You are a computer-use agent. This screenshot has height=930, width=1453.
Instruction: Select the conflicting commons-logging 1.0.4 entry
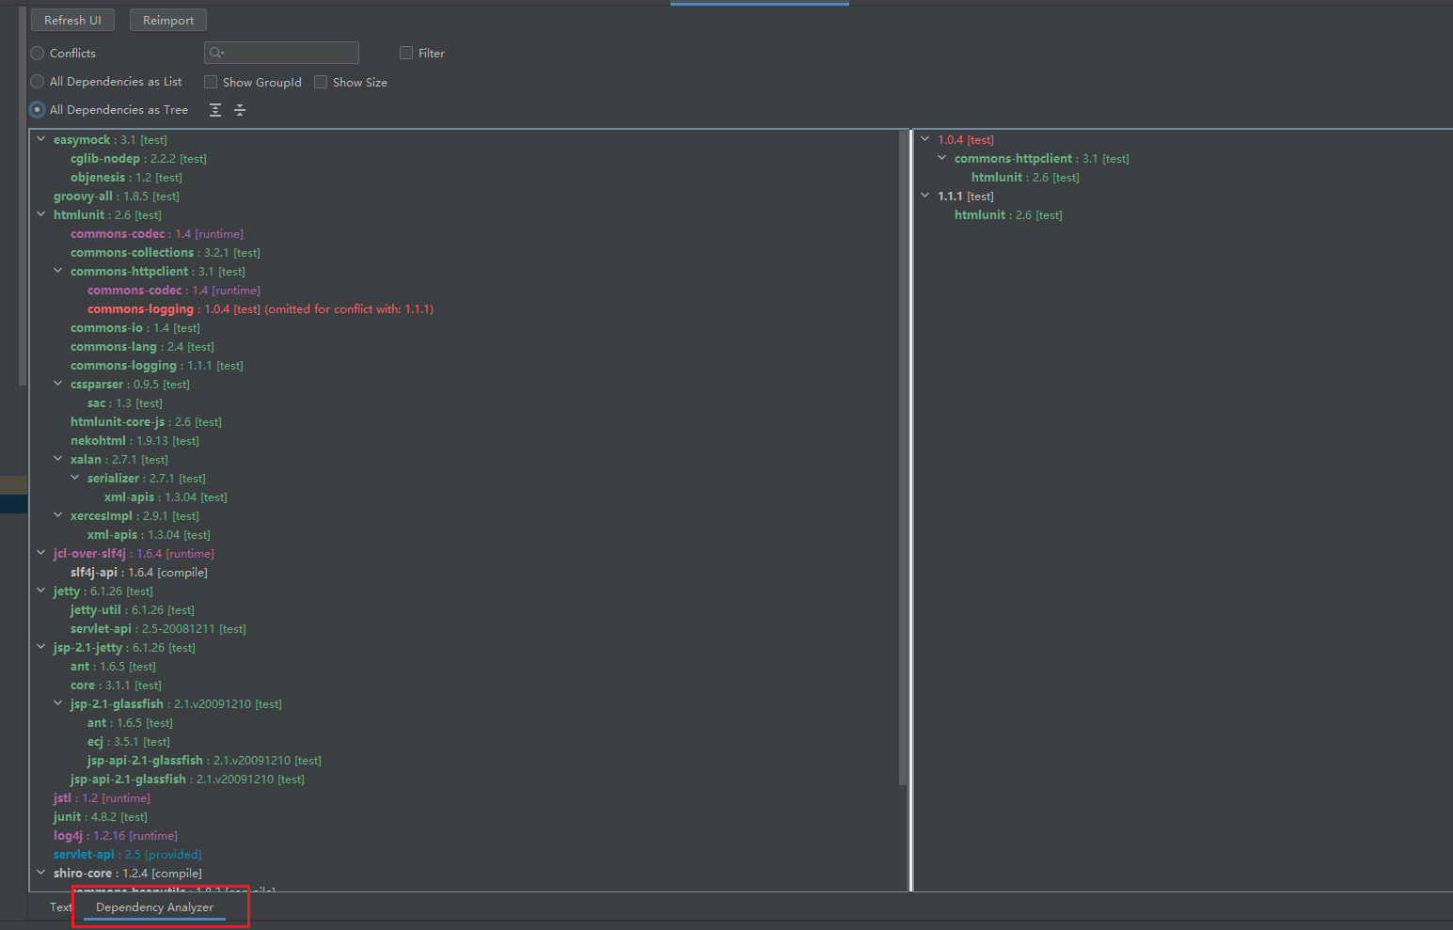pos(140,309)
